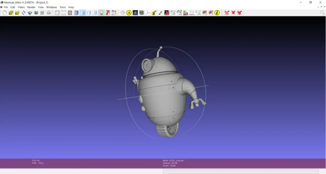This screenshot has height=174, width=326.
Task: Open the Edit menu
Action: coord(13,7)
